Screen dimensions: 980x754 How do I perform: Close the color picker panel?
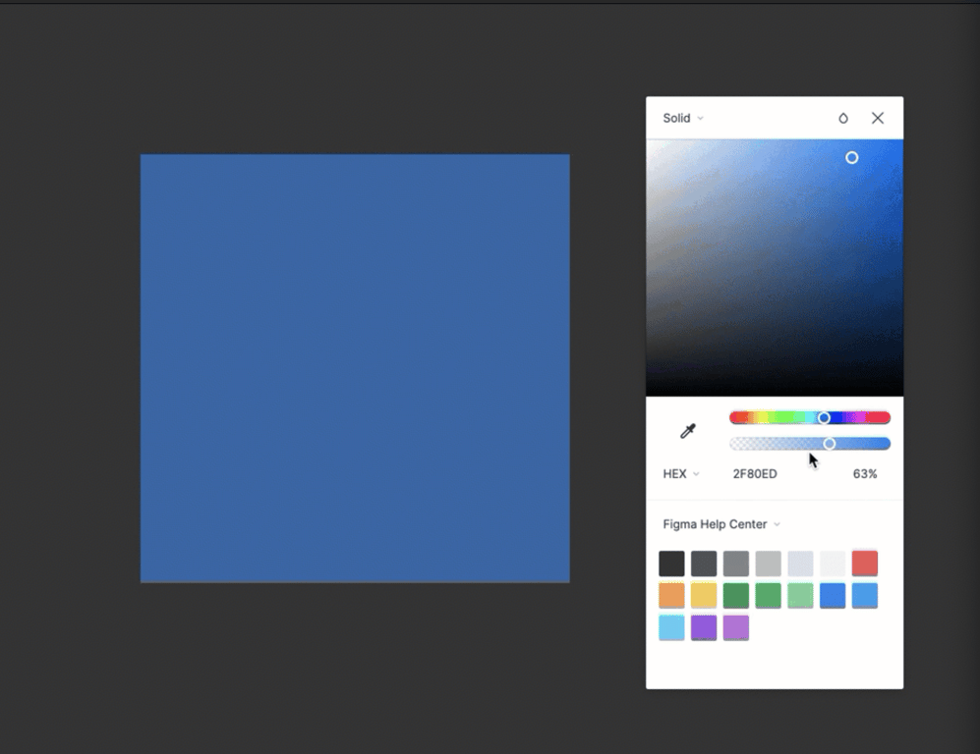pos(878,118)
